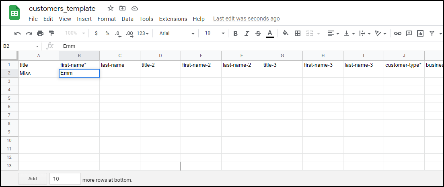Open the Extensions menu

[173, 18]
